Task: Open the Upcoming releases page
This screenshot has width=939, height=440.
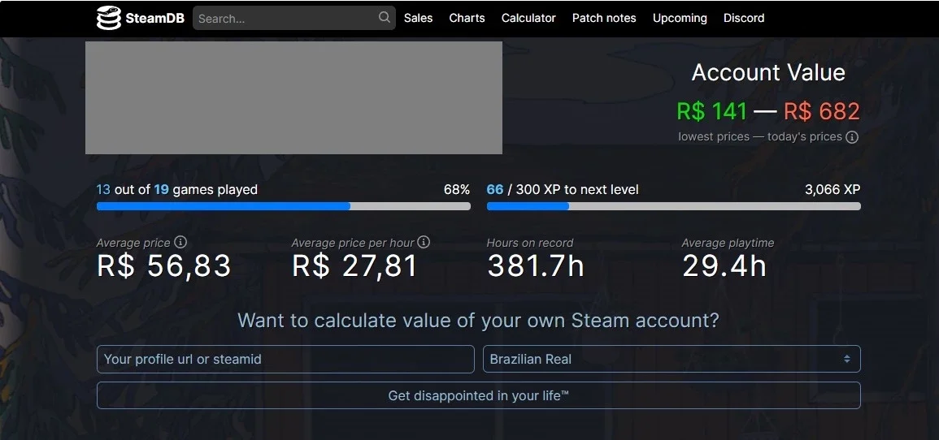Action: [680, 18]
